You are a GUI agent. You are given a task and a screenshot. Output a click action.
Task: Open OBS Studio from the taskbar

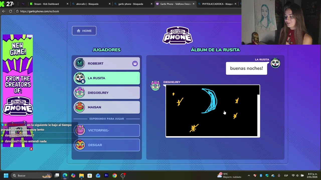click(123, 175)
